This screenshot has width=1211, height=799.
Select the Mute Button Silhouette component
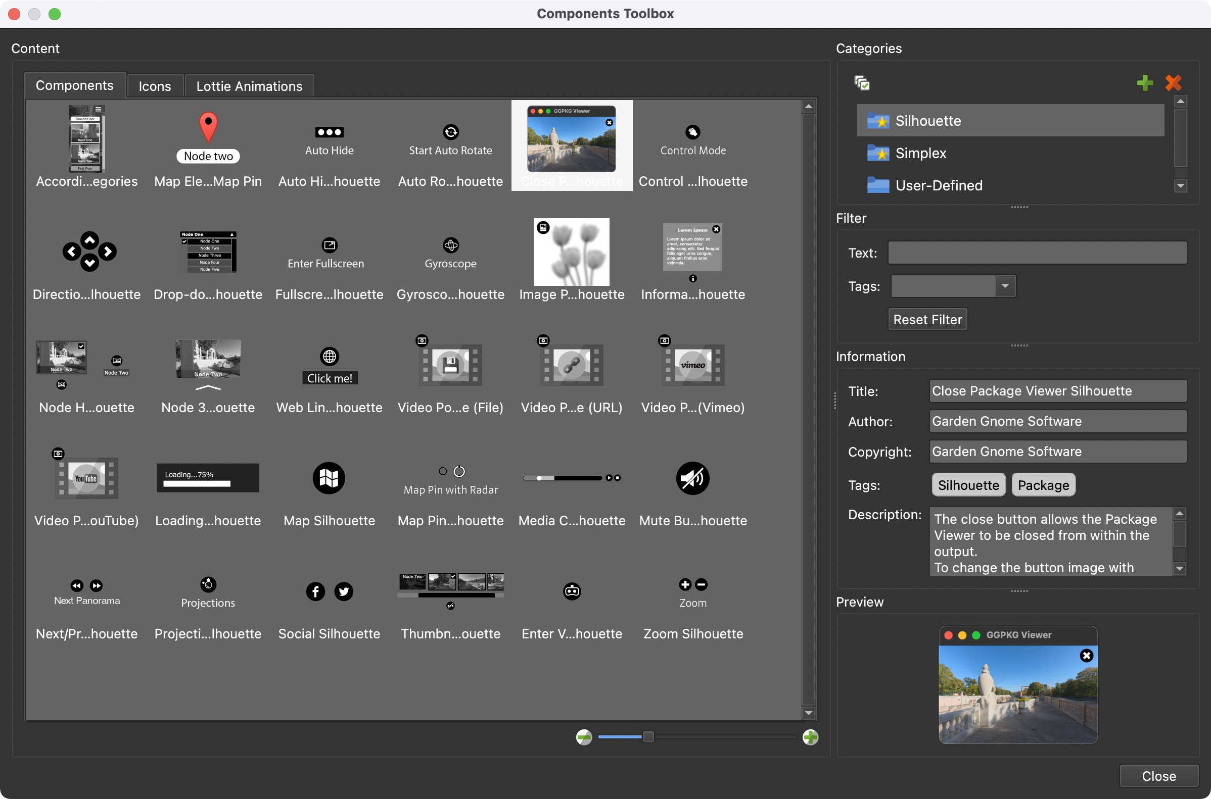[692, 487]
